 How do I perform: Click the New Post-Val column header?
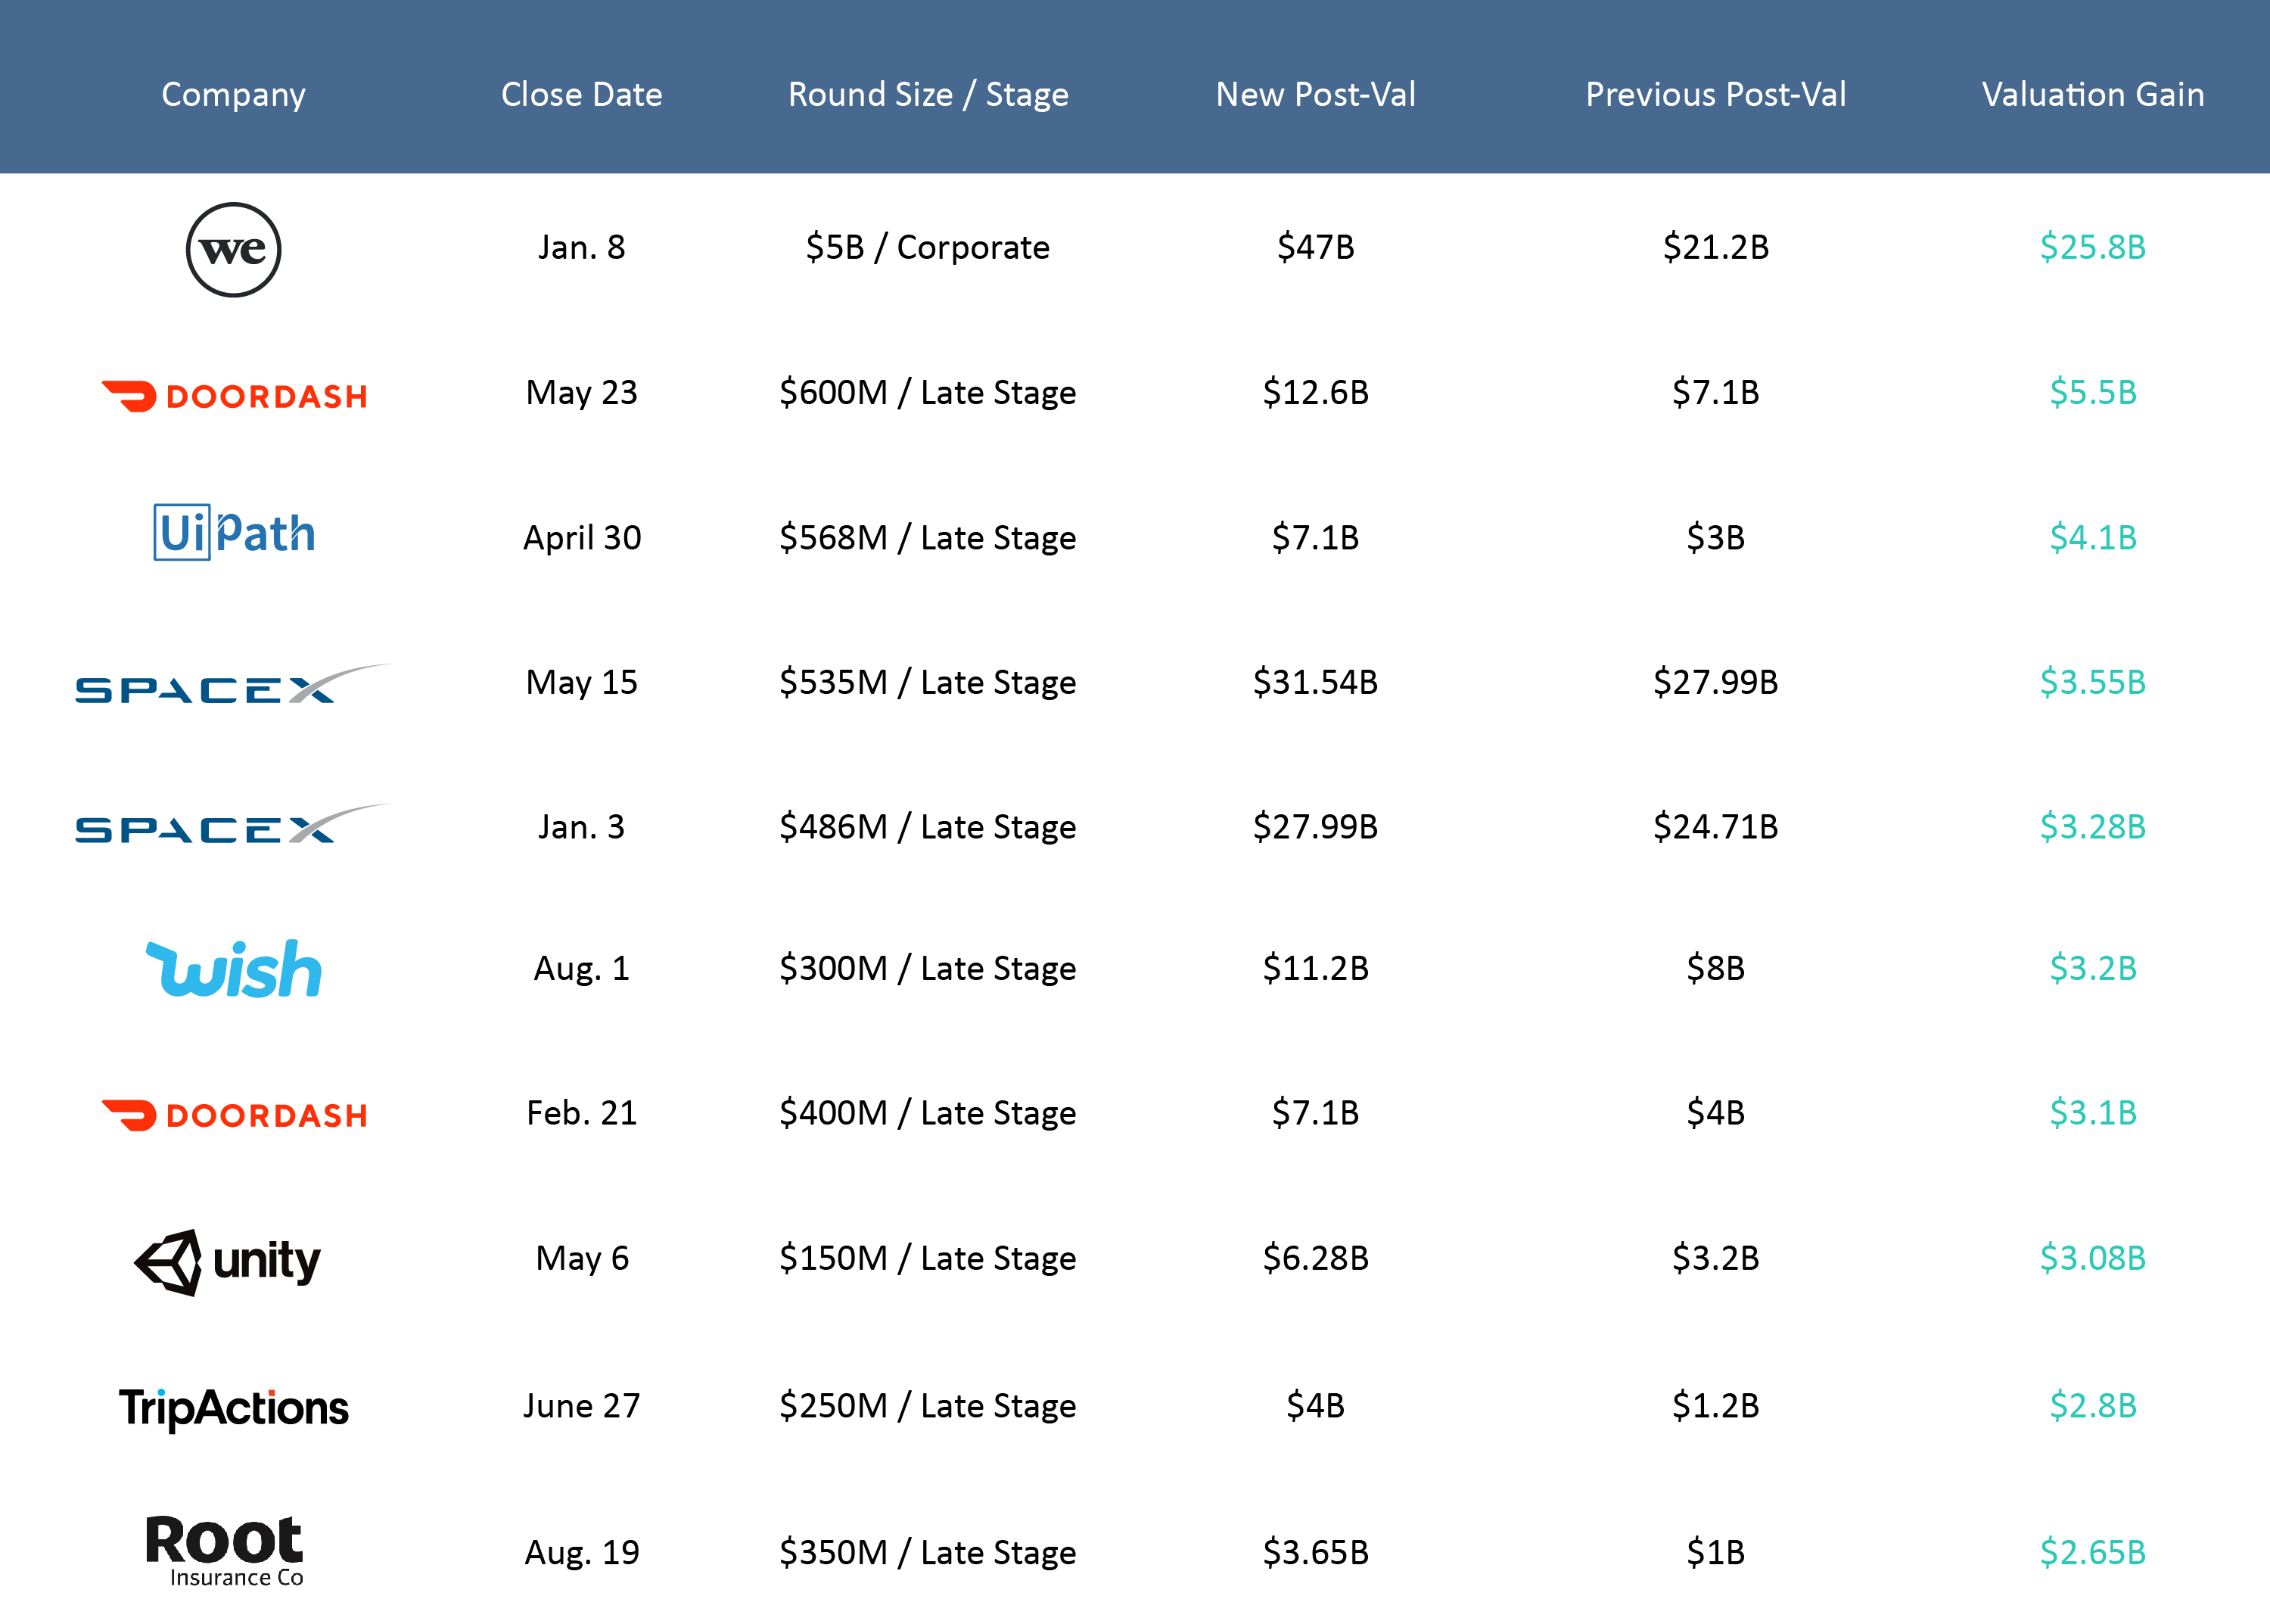tap(1315, 94)
